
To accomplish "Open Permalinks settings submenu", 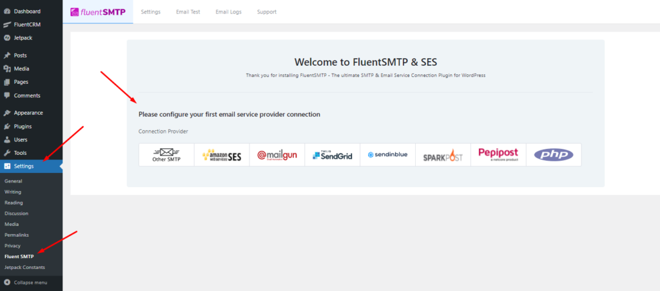I will click(x=16, y=235).
